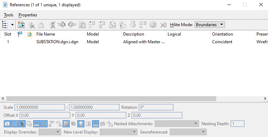Toggle the Clip Back button
This screenshot has height=137, width=268.
[51, 124]
